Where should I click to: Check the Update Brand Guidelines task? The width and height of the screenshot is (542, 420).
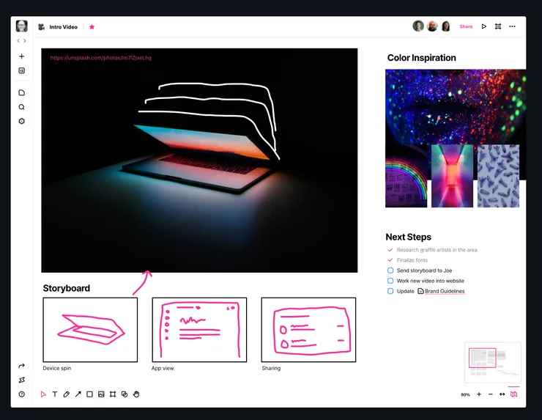(390, 291)
